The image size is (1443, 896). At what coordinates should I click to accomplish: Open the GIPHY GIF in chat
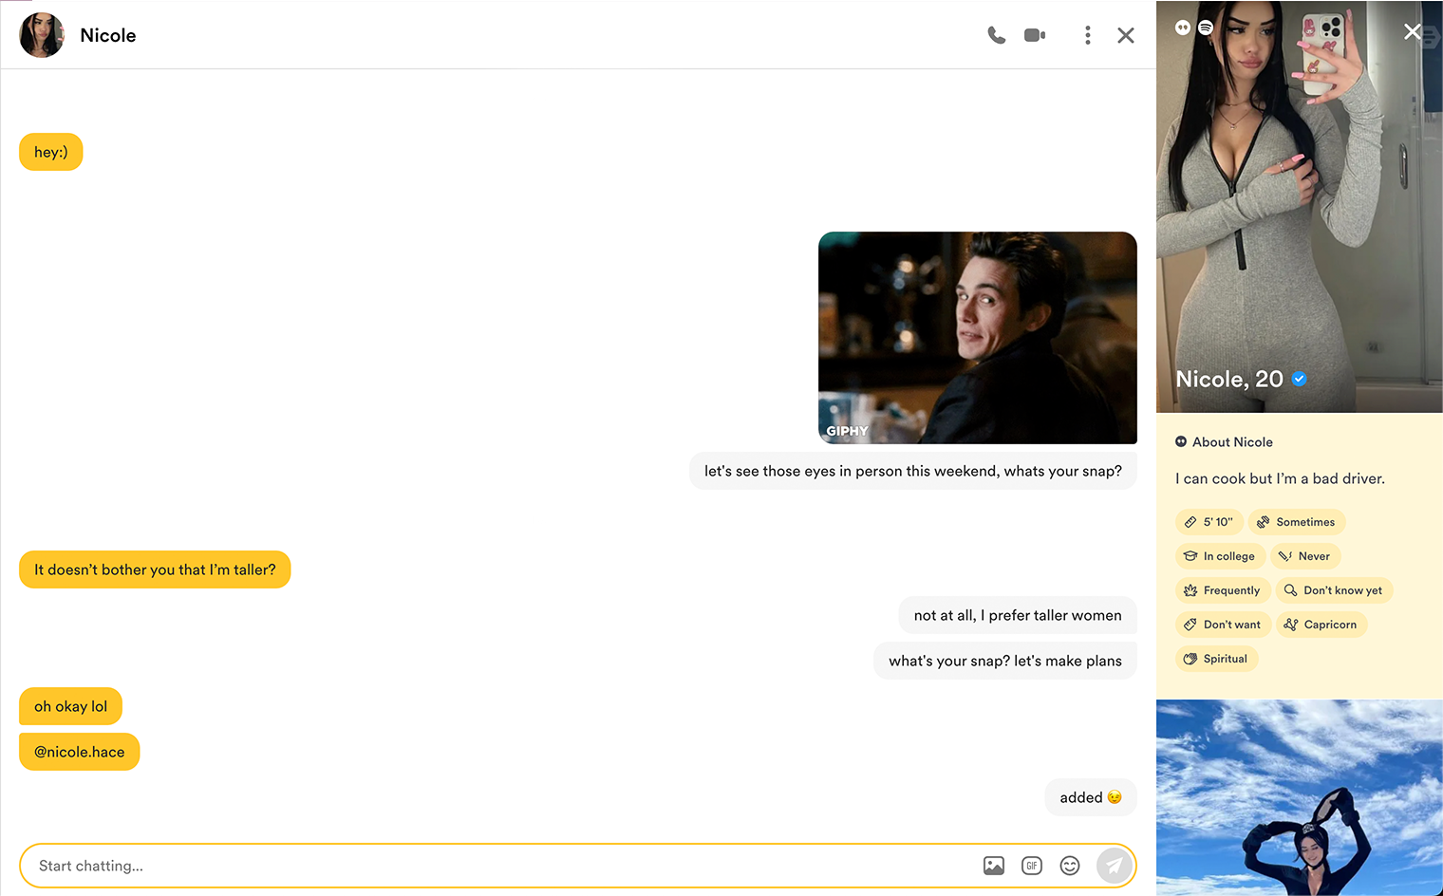click(977, 337)
